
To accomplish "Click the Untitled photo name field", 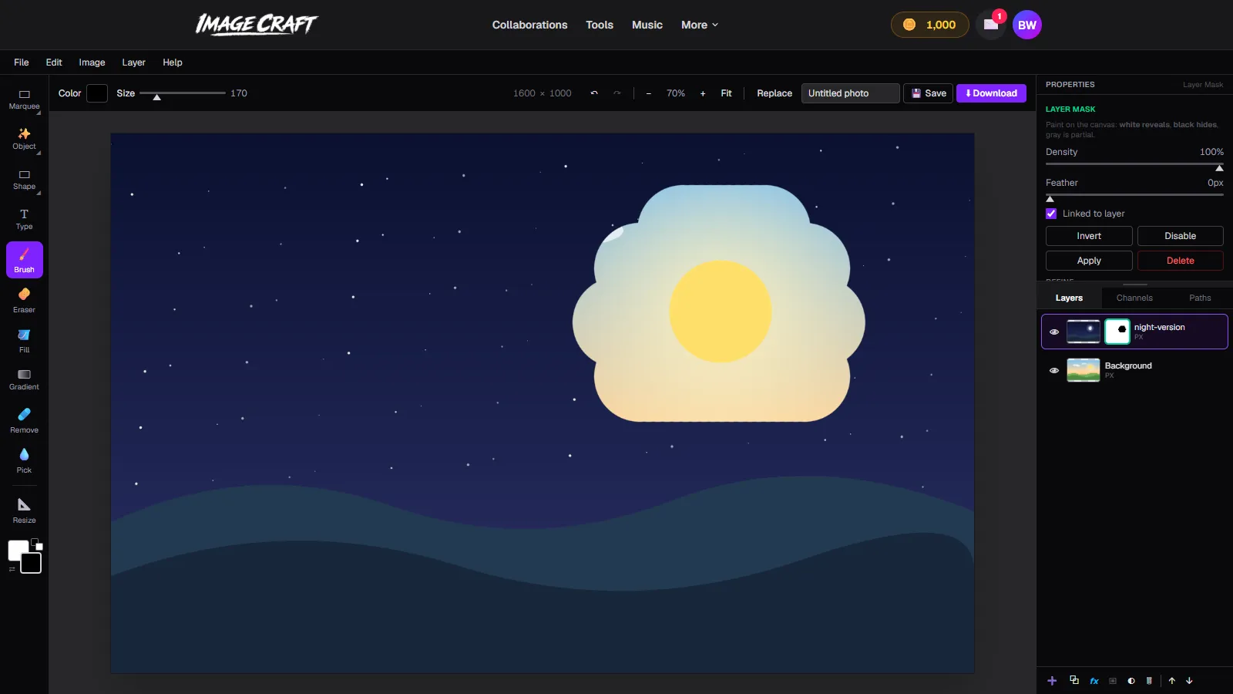I will (851, 93).
